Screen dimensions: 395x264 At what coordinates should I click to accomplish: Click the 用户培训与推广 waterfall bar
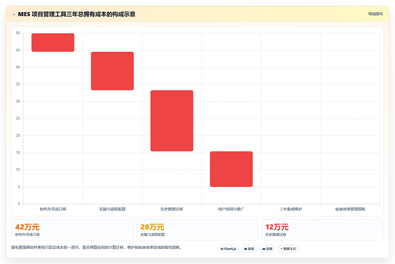click(x=231, y=169)
